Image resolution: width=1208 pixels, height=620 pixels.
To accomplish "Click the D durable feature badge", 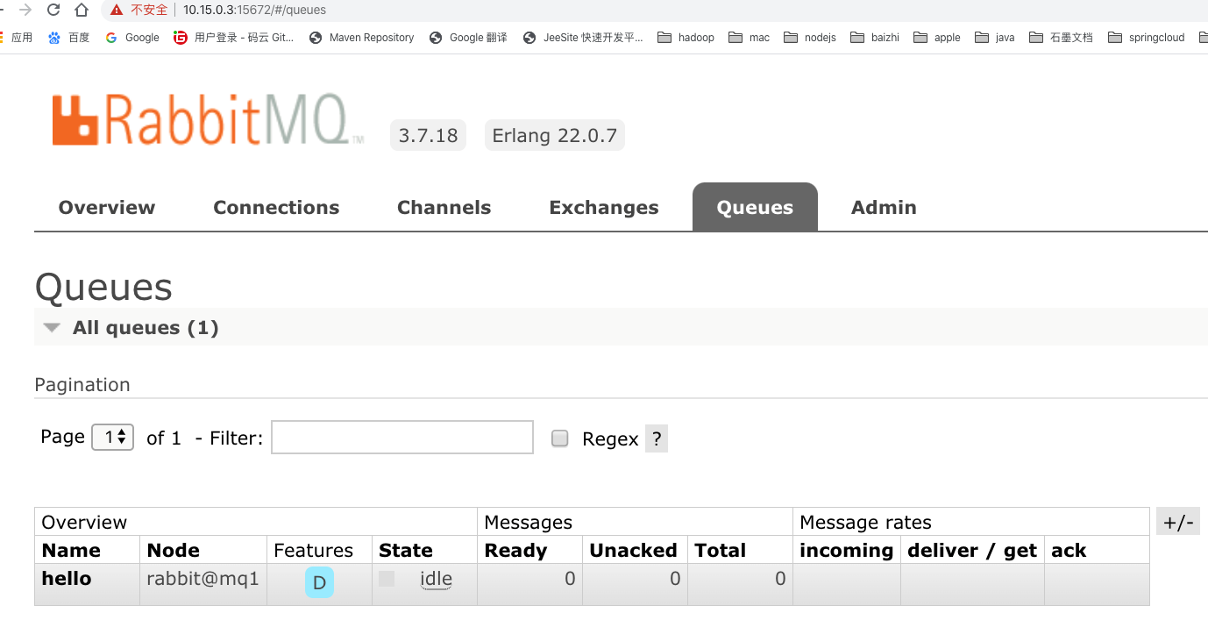I will [319, 582].
